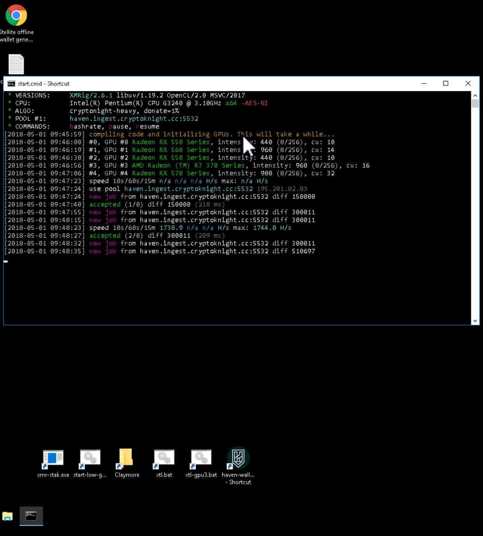Click the start.cmd - Shortcut title text
The image size is (483, 536).
44,84
